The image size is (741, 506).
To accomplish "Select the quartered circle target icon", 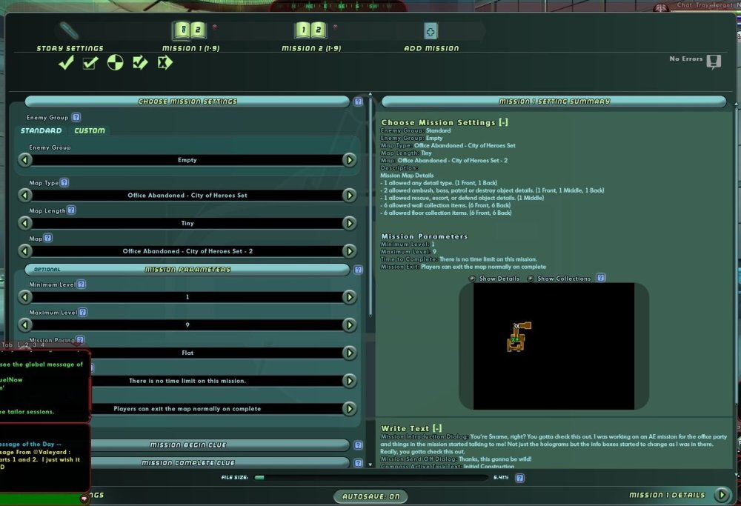I will pos(115,64).
